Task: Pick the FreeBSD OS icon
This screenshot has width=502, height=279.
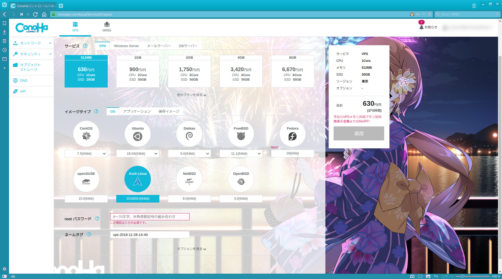Action: click(x=241, y=134)
